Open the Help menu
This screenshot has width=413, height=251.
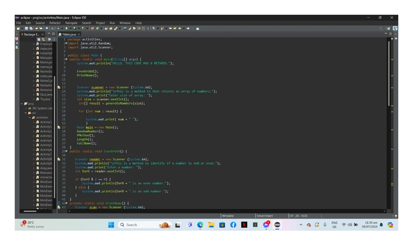pos(138,23)
